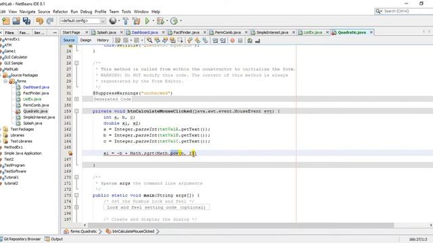
Task: Expand the Generated Code fold at line 32
Action: click(76, 99)
